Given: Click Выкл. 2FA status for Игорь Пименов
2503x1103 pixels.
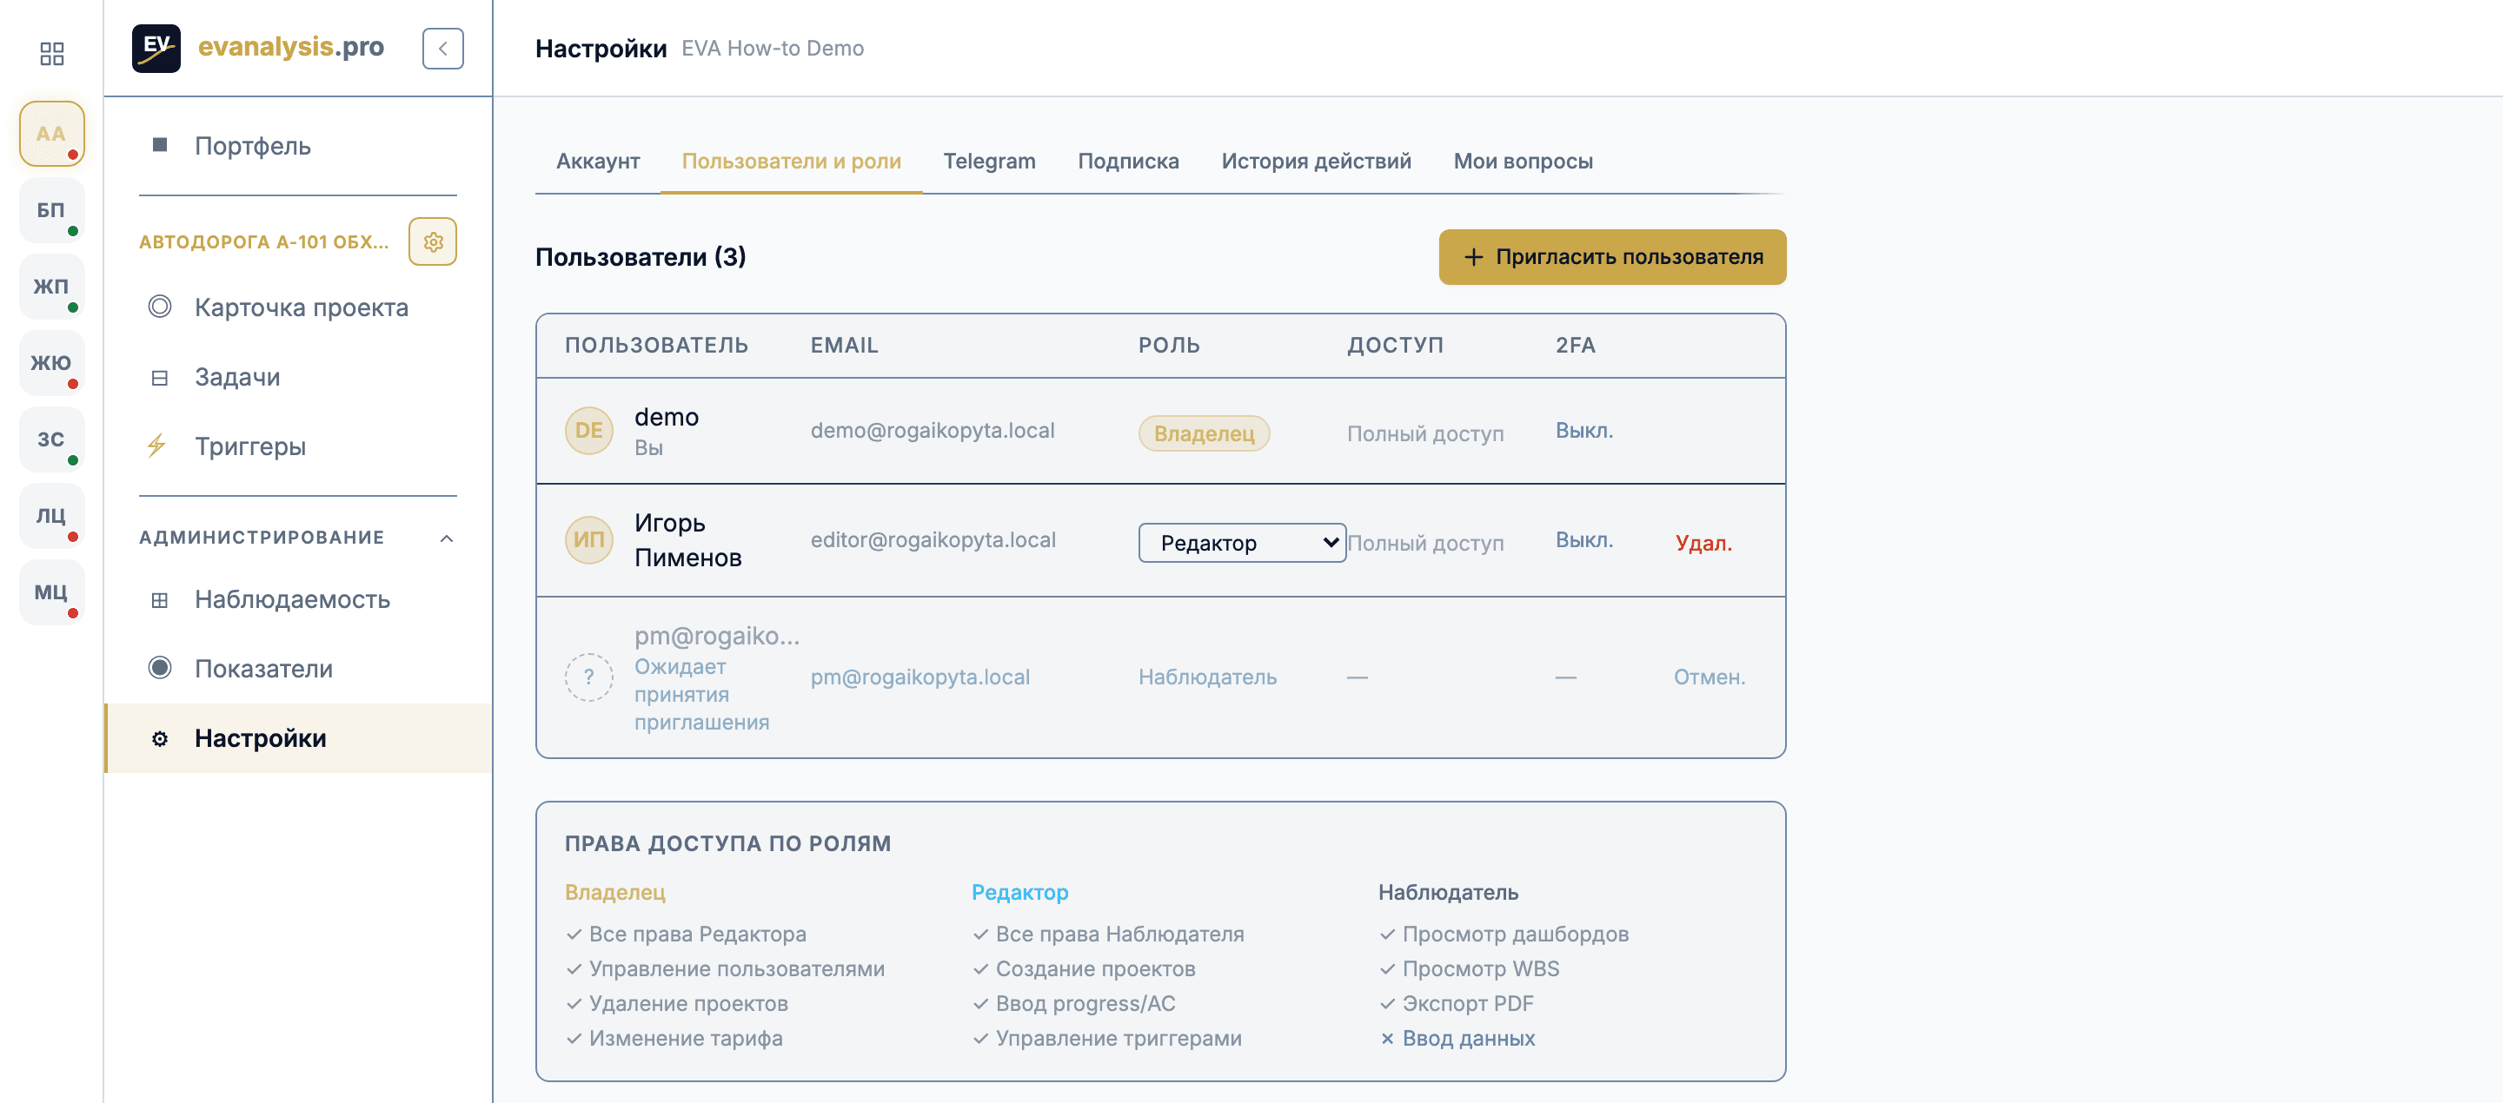Looking at the screenshot, I should click(x=1583, y=540).
